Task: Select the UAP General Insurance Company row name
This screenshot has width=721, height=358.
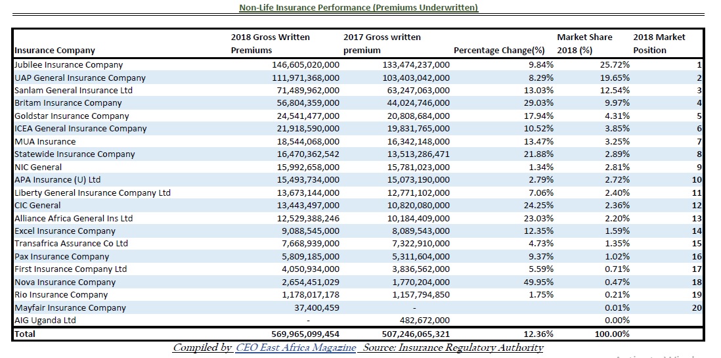Action: pyautogui.click(x=80, y=78)
